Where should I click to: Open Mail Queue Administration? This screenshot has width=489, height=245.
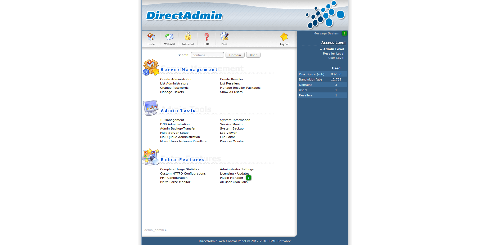click(180, 137)
